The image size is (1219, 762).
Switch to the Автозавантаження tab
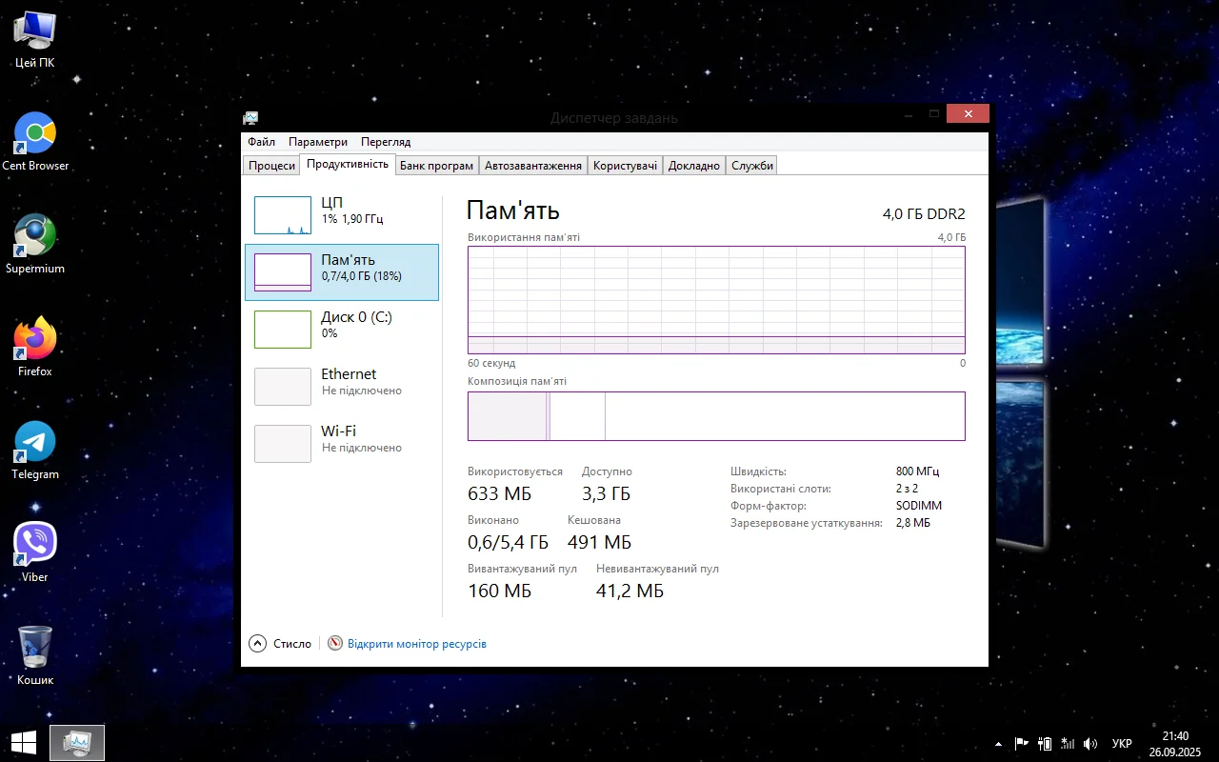coord(532,166)
